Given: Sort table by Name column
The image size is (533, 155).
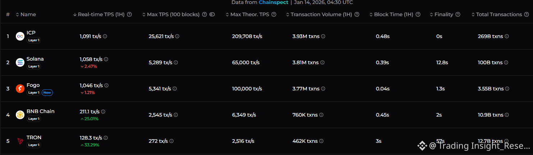Looking at the screenshot, I should click(26, 15).
